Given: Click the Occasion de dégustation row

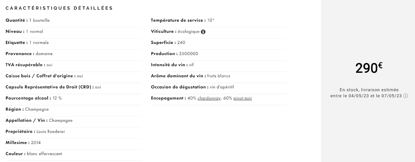Looking at the screenshot, I should pos(219,87).
